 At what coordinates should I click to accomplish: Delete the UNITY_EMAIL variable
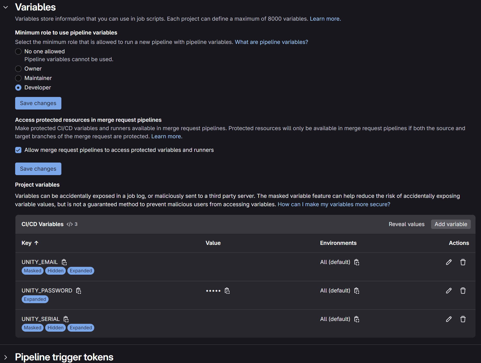tap(463, 262)
